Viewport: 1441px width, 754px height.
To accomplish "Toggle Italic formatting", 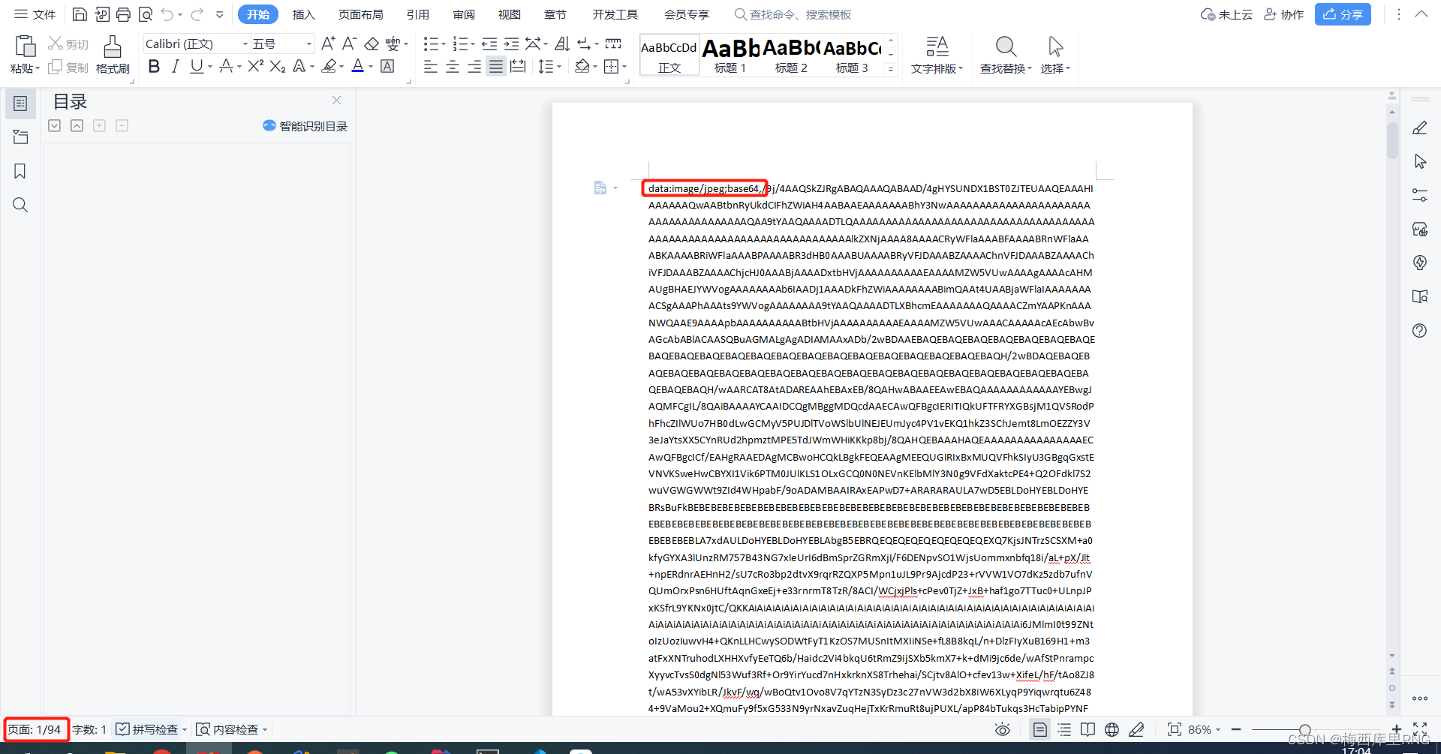I will coord(175,67).
